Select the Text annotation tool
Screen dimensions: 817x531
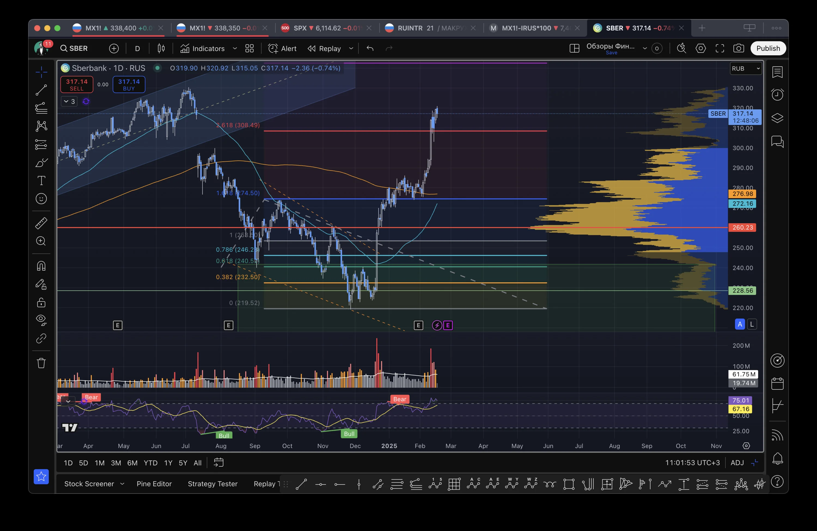point(41,181)
